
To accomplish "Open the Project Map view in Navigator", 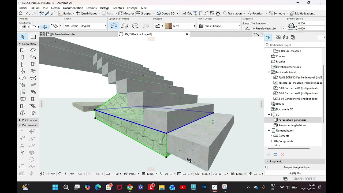I will pos(268,37).
